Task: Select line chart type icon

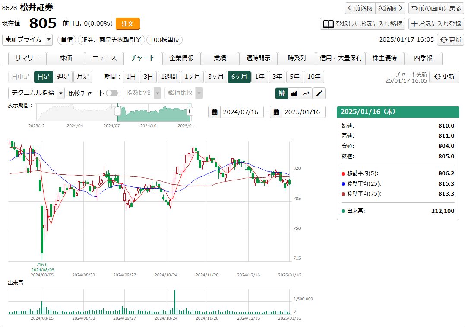Action: (x=307, y=93)
